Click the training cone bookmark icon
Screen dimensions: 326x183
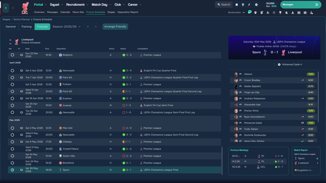click(293, 12)
